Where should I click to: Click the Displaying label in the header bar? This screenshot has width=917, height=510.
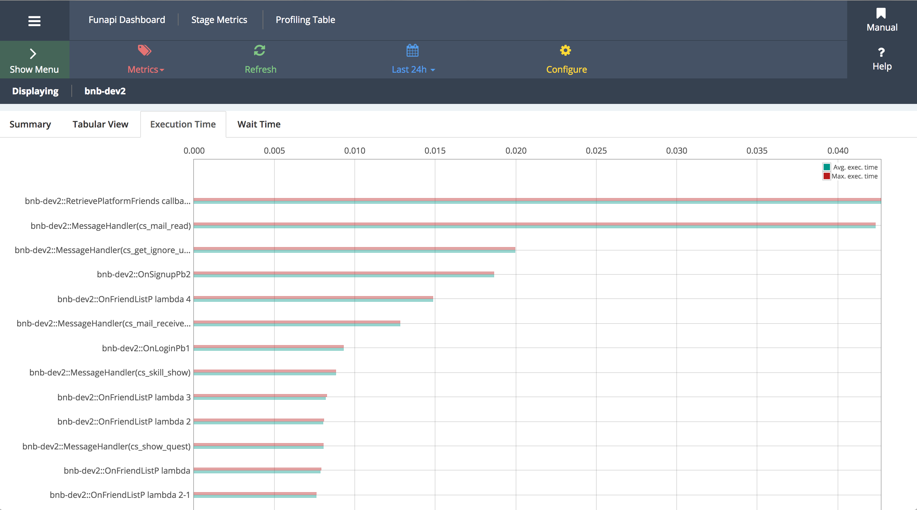[x=35, y=91]
